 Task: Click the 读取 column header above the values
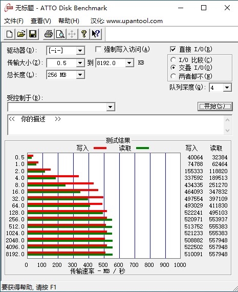pyautogui.click(x=216, y=148)
